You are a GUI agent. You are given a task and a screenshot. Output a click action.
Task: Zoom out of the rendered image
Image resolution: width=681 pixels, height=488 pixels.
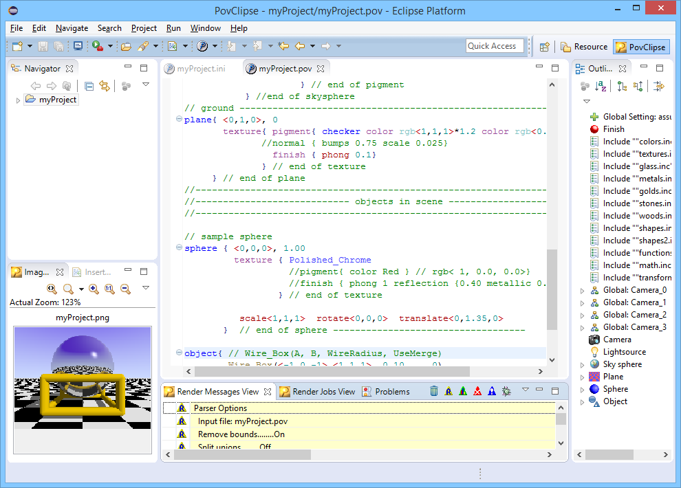[x=125, y=289]
